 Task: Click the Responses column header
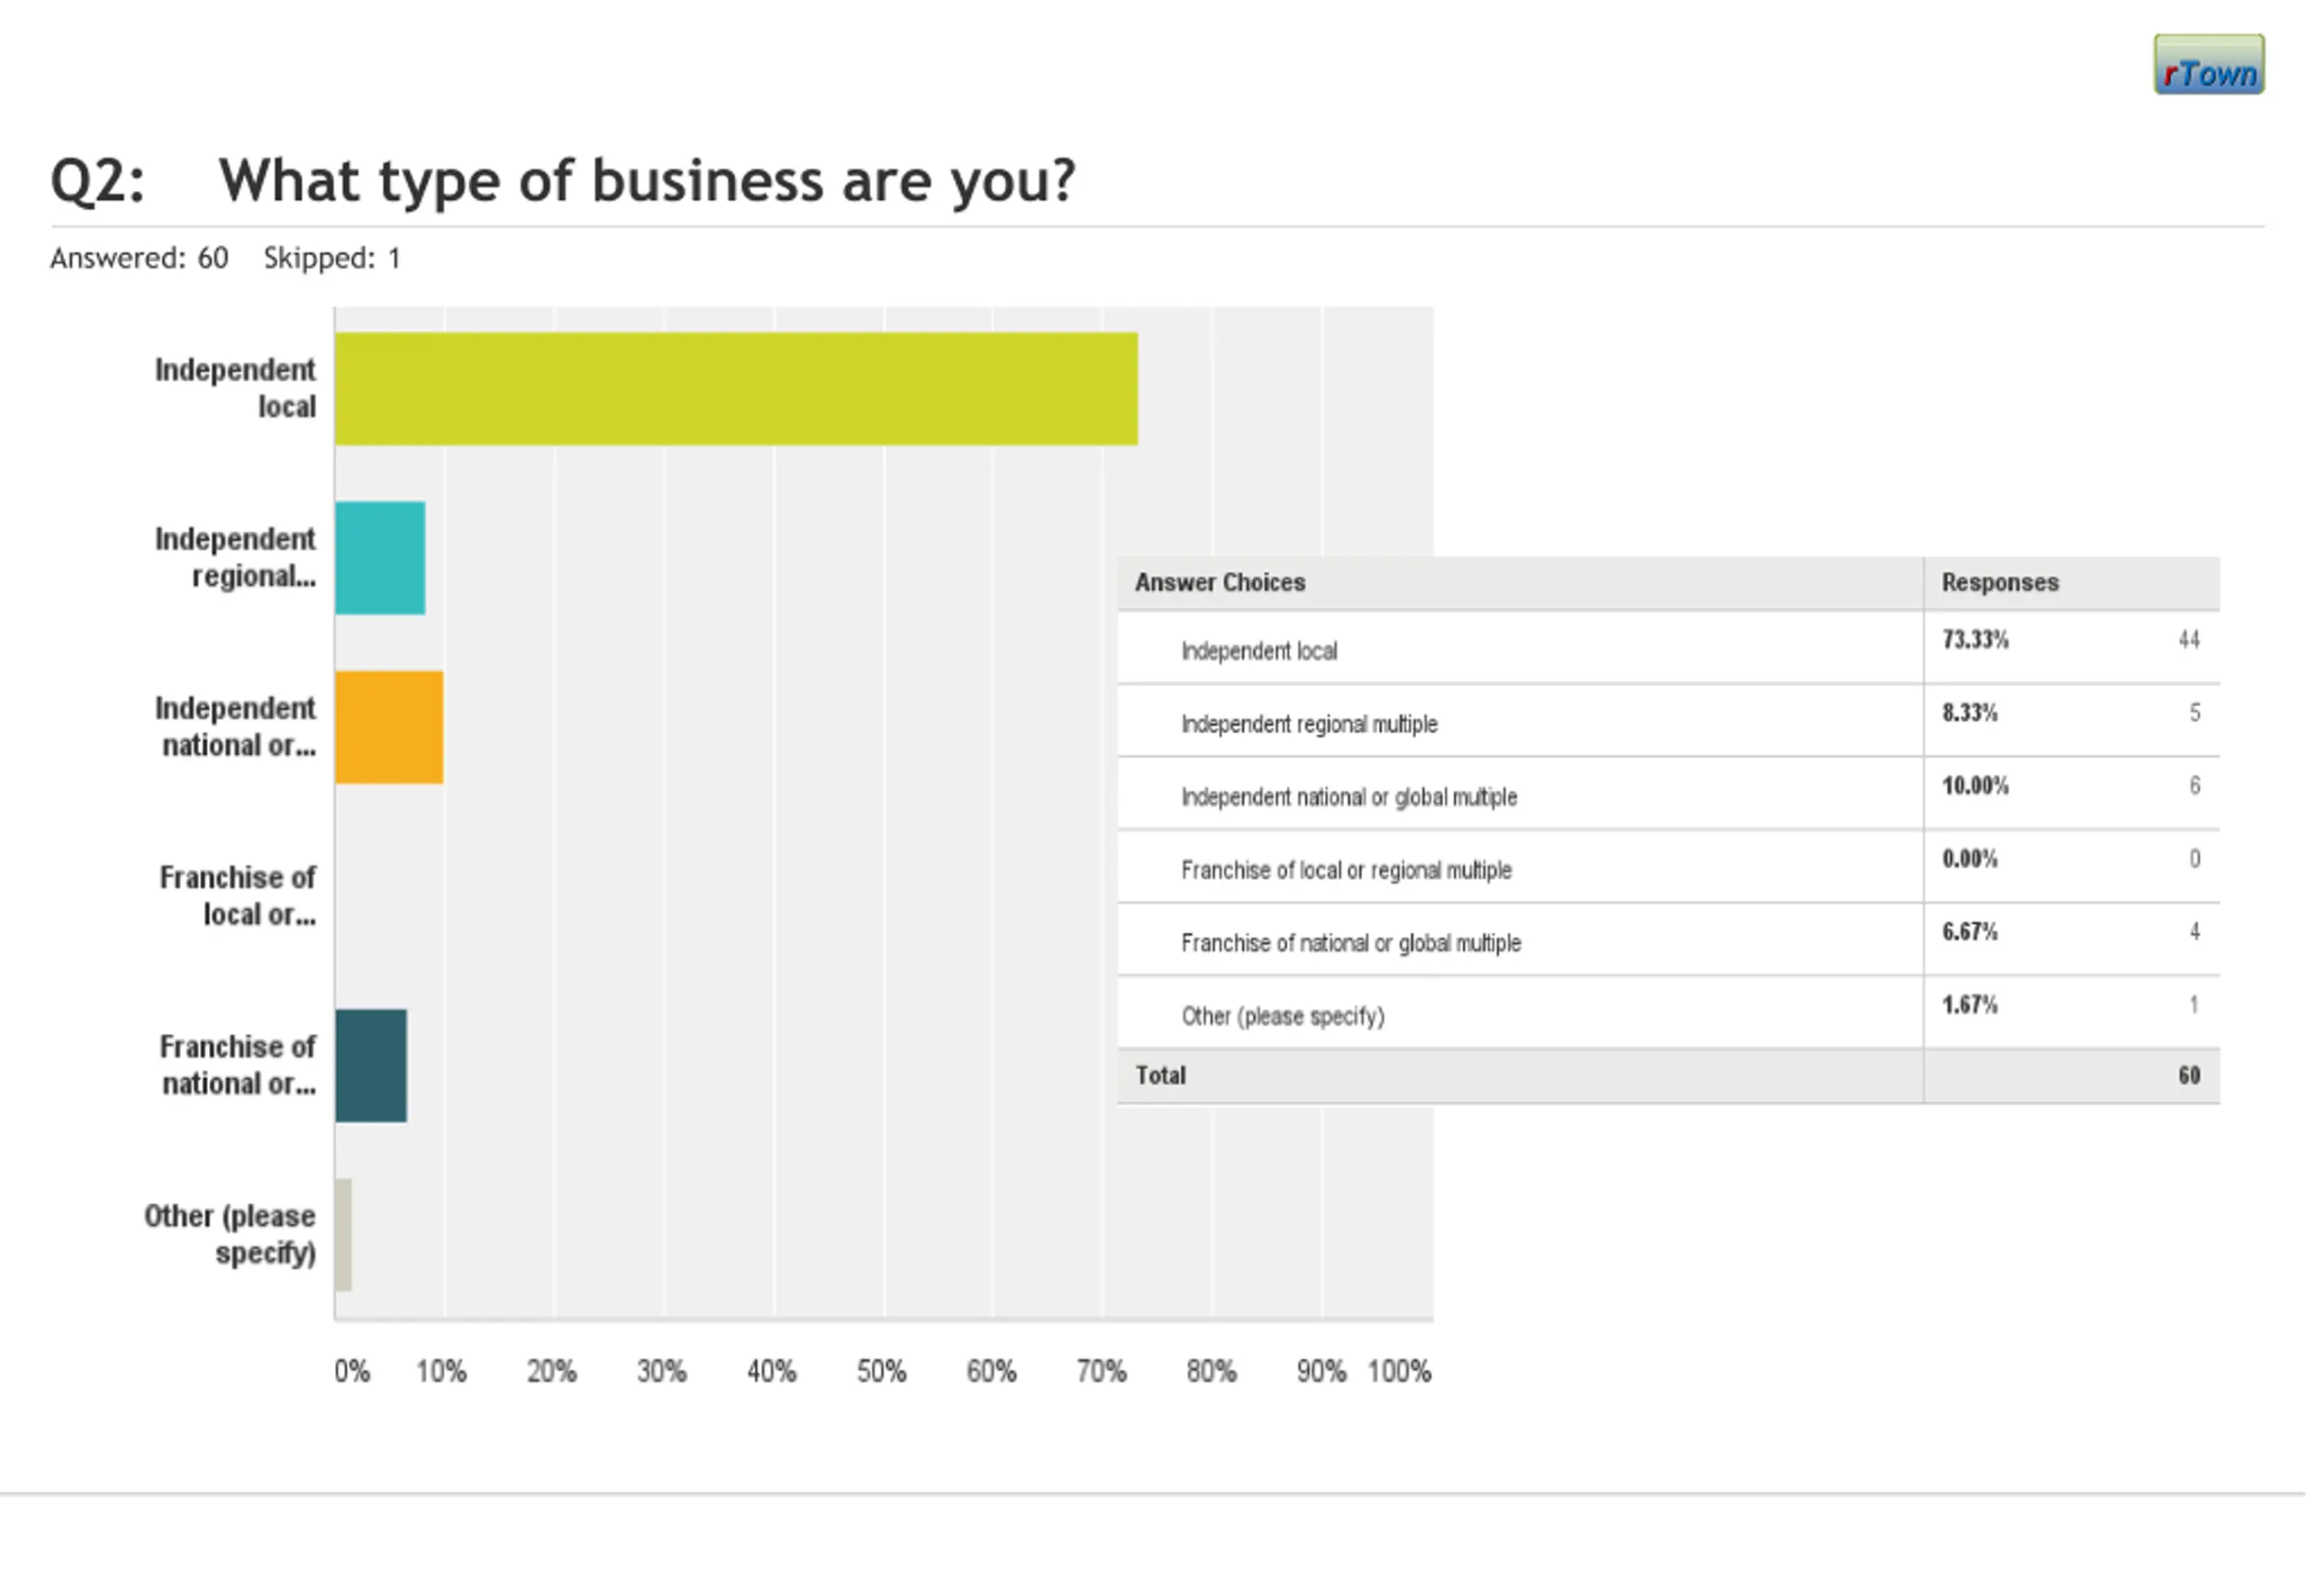click(x=2000, y=583)
